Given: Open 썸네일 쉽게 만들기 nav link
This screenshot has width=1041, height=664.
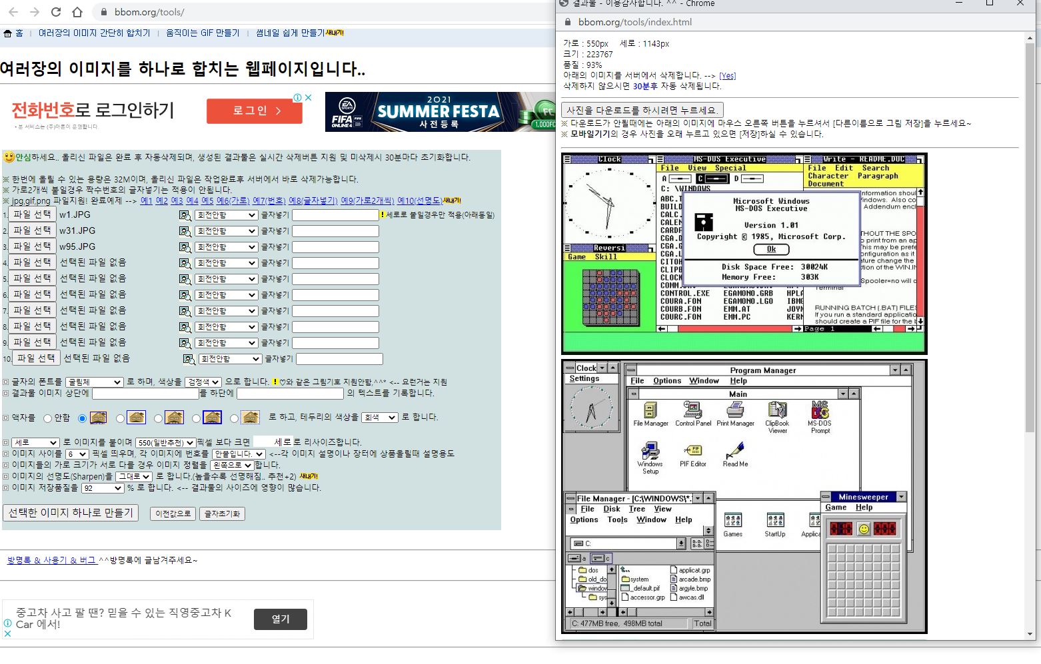Looking at the screenshot, I should point(291,33).
